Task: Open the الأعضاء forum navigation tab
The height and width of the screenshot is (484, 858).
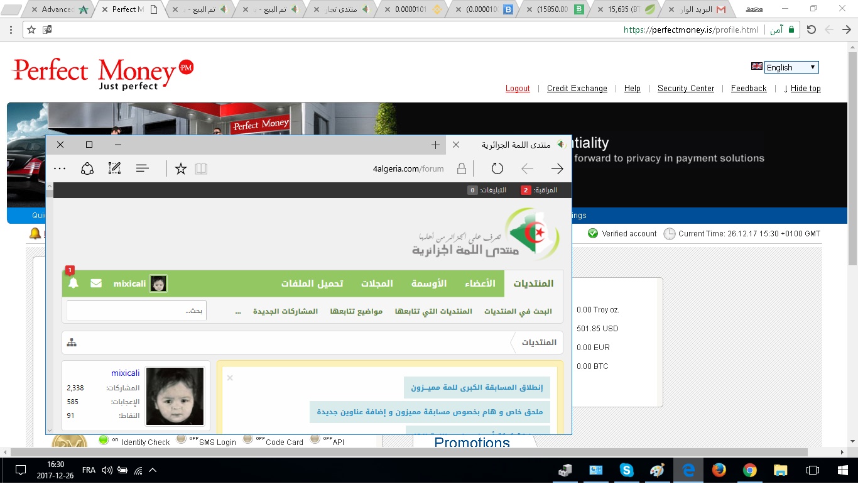Action: click(x=480, y=283)
